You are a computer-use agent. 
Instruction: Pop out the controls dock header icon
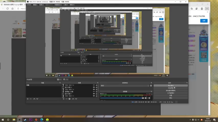(187, 83)
